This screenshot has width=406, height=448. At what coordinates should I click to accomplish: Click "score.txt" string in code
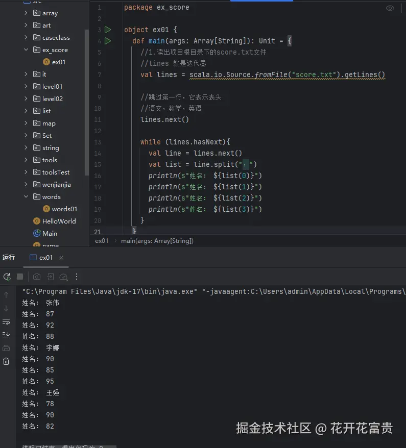coord(314,74)
